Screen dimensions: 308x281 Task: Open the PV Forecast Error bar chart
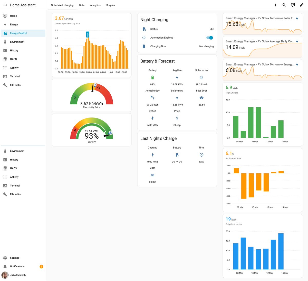262,180
